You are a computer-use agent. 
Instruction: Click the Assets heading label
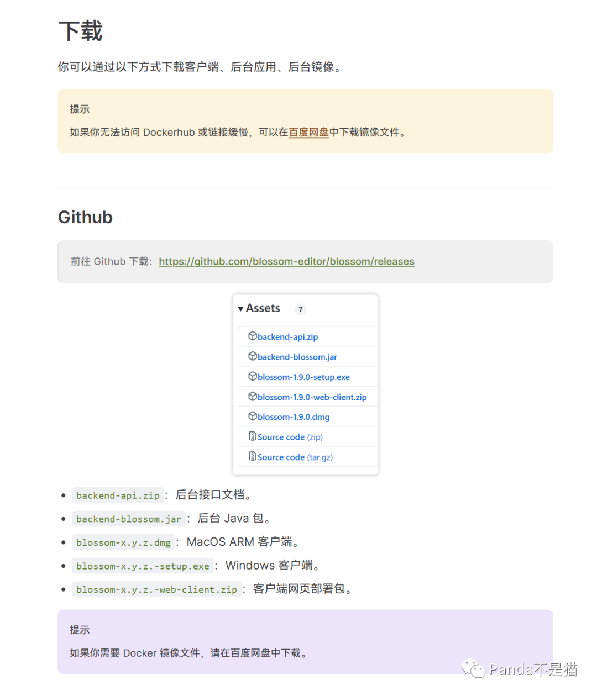point(263,308)
